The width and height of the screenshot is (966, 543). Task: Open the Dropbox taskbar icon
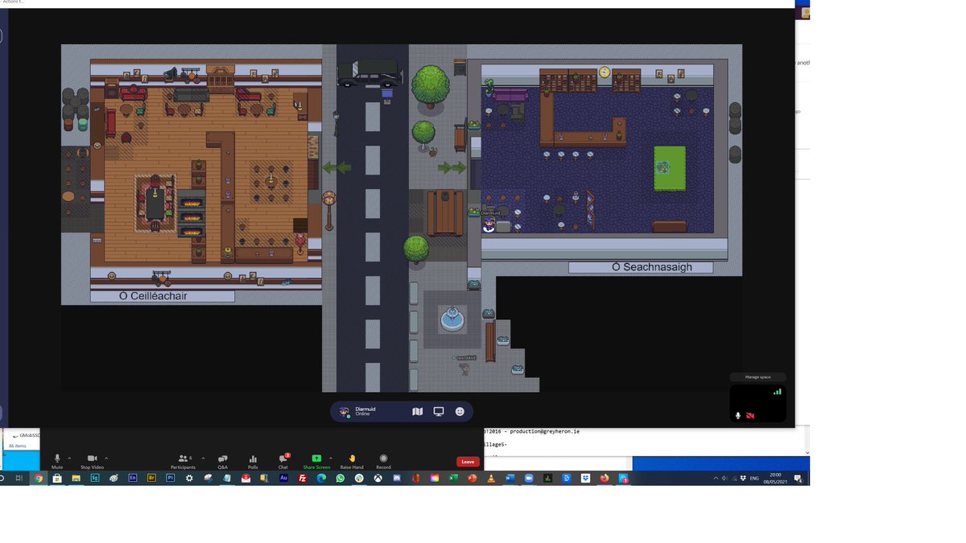pos(585,478)
